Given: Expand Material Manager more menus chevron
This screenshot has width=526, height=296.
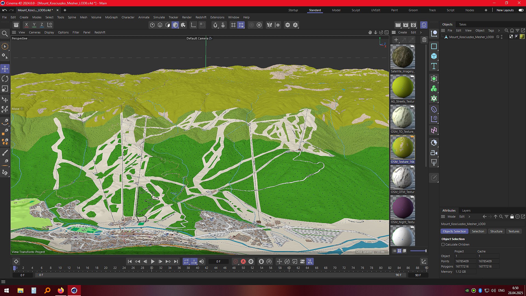Looking at the screenshot, I should [x=421, y=32].
